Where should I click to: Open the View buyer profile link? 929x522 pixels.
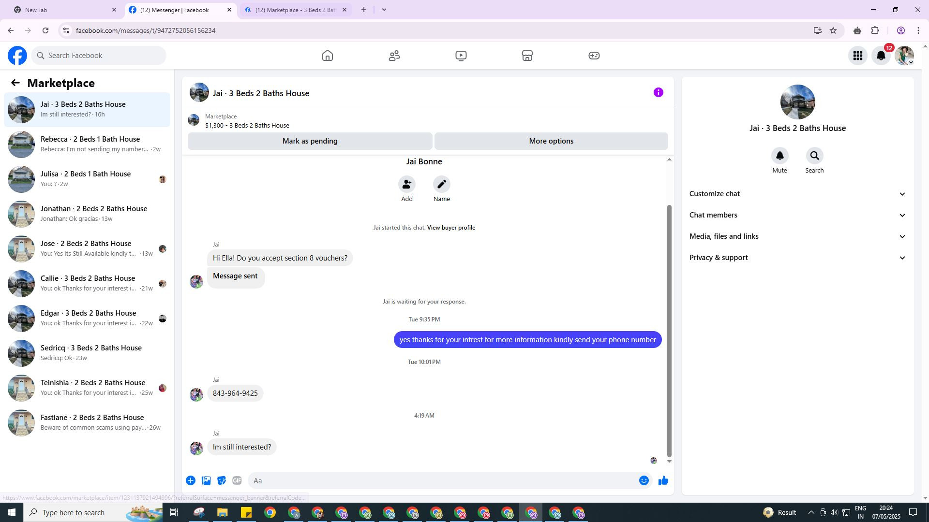(451, 228)
